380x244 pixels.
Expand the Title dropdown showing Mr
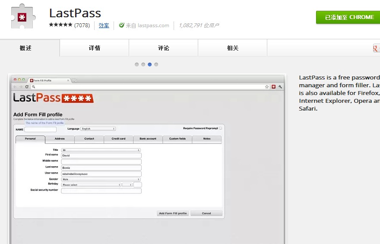(x=101, y=150)
